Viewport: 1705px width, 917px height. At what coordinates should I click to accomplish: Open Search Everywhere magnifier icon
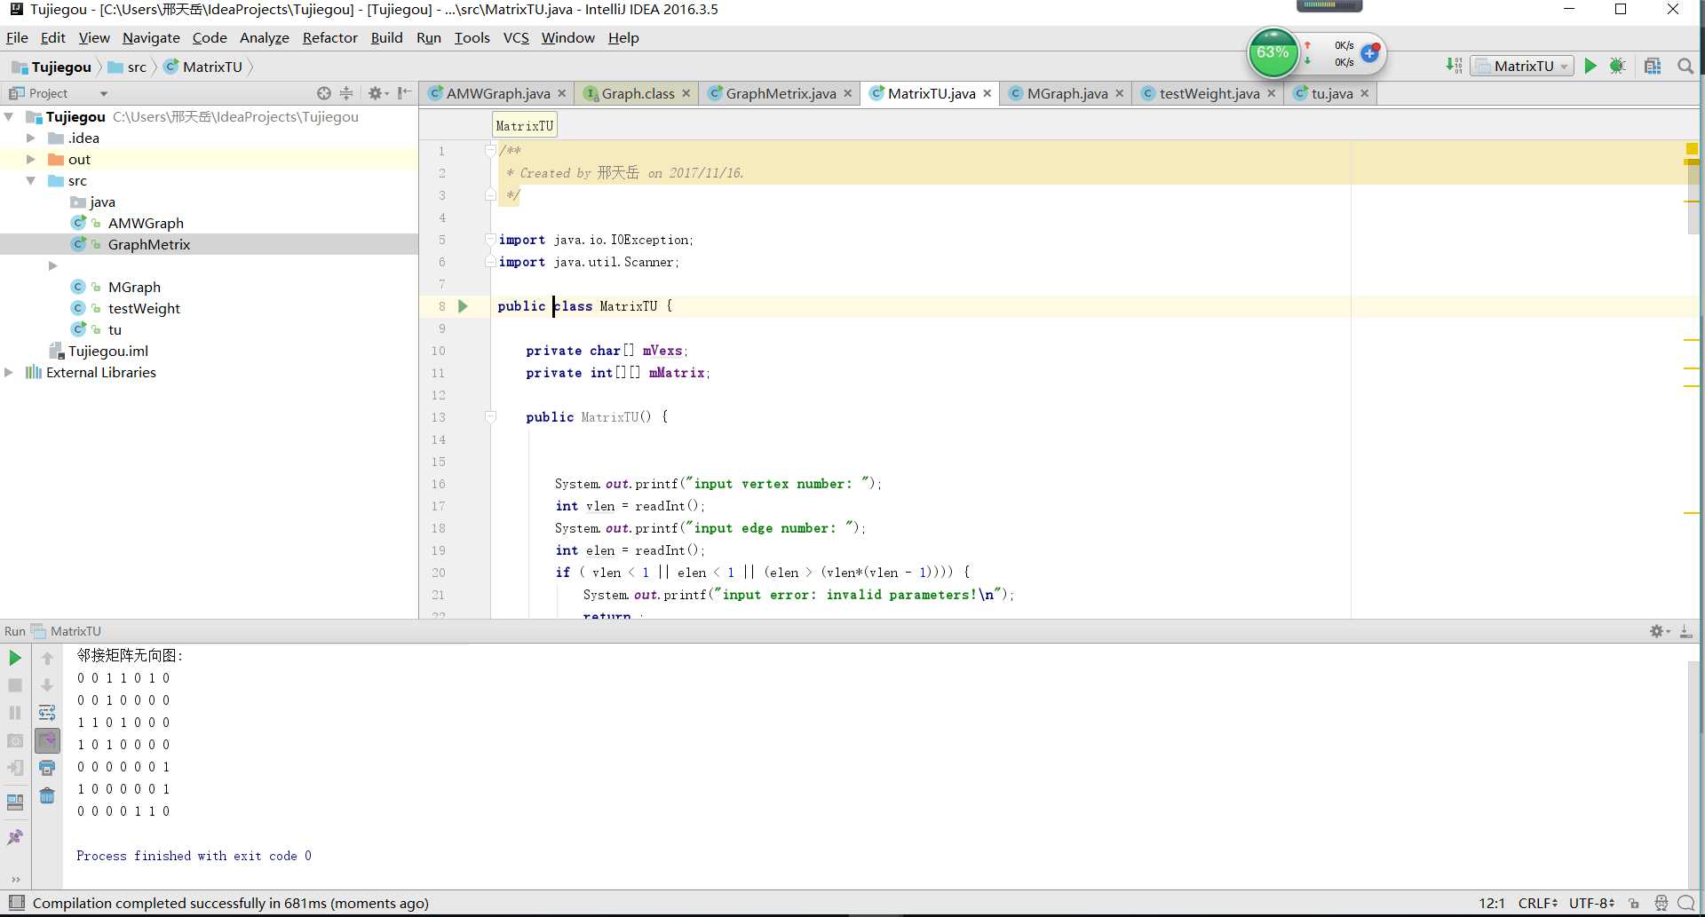(x=1685, y=66)
